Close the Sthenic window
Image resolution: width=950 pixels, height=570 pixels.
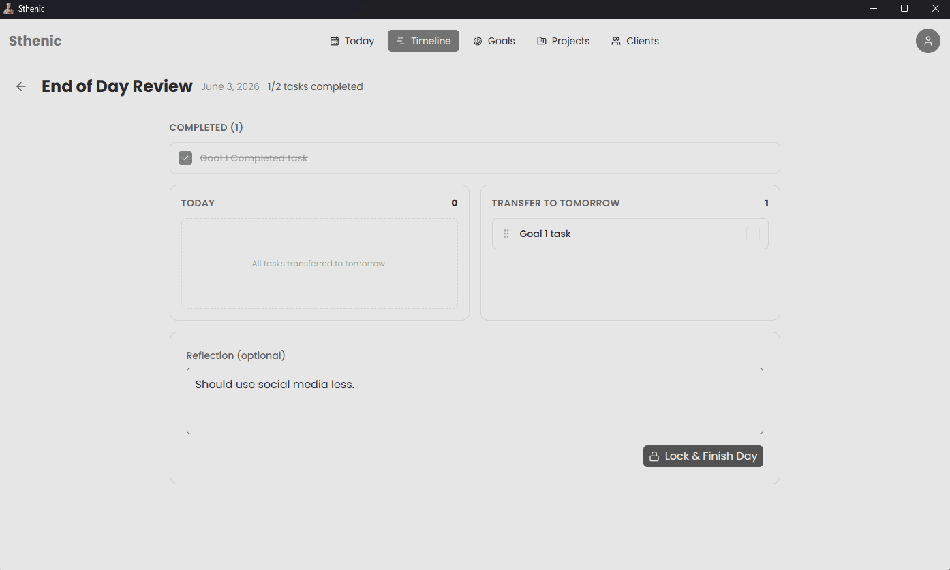tap(935, 9)
